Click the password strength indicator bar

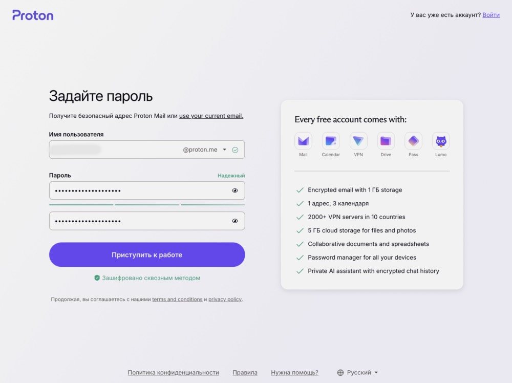147,205
